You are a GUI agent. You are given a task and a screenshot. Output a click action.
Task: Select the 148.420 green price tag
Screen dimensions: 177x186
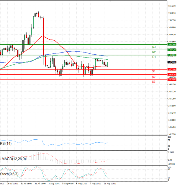(172, 50)
